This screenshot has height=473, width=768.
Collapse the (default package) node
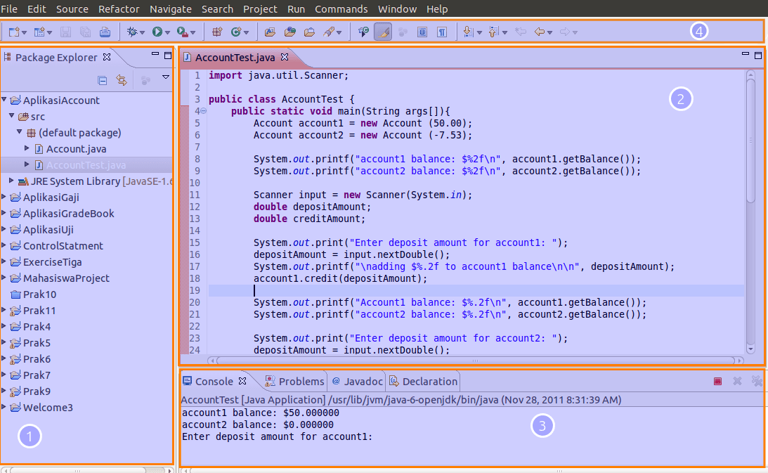click(20, 132)
